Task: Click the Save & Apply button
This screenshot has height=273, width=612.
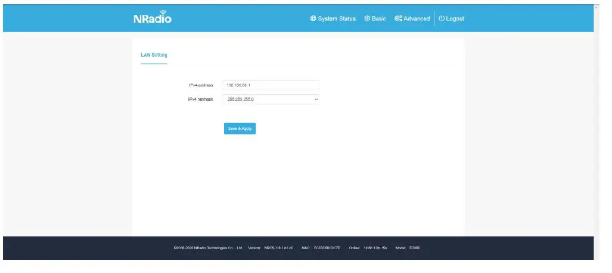Action: (240, 129)
